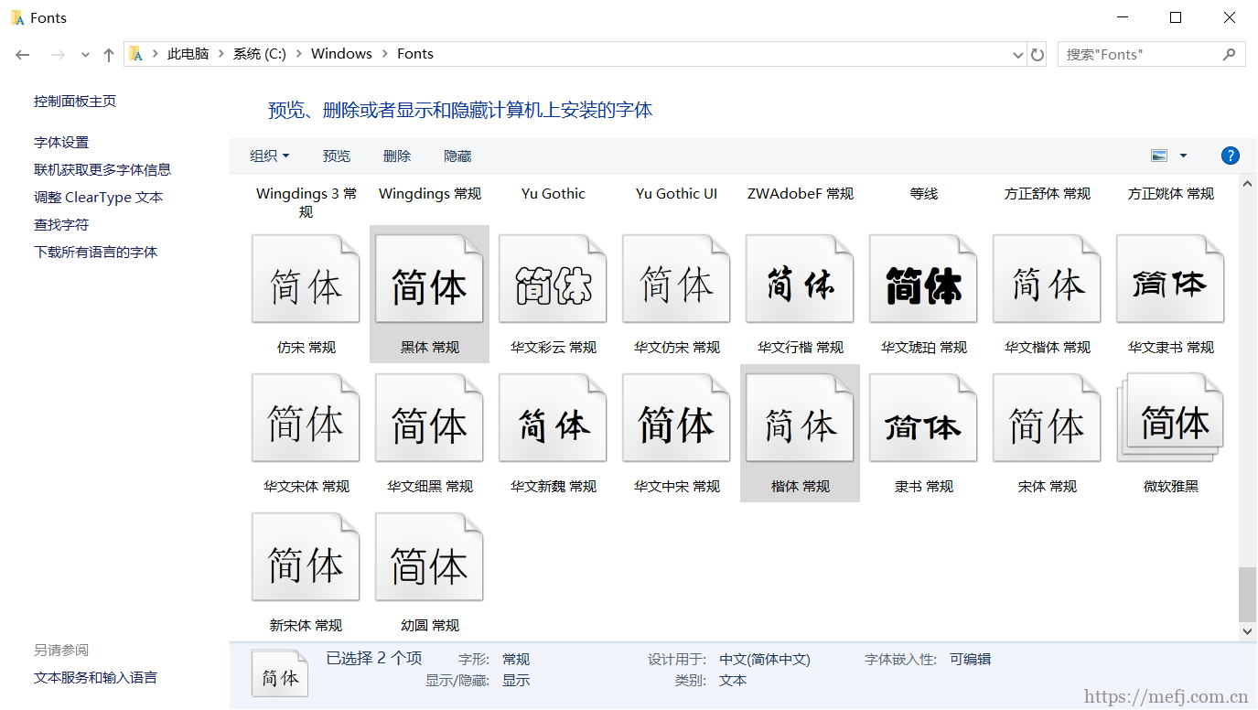Expand the chevron after 系统 (C:)
1258x710 pixels.
click(297, 54)
